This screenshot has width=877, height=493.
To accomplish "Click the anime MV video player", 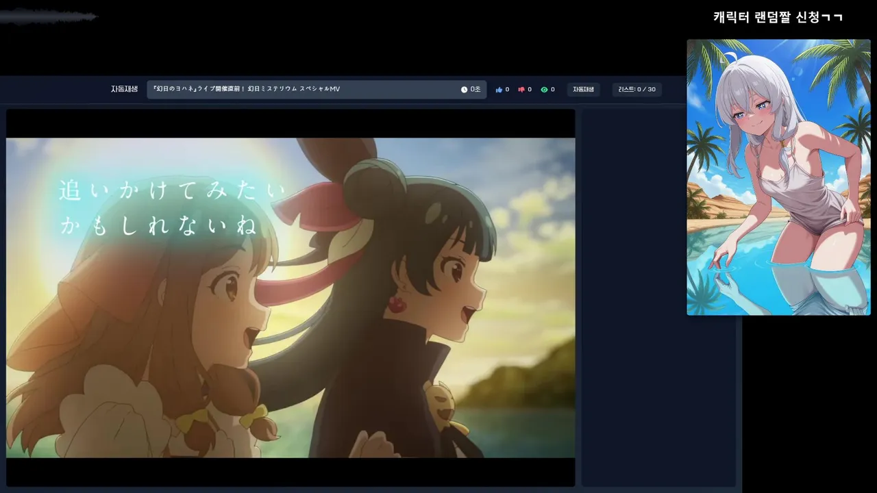I will (291, 298).
